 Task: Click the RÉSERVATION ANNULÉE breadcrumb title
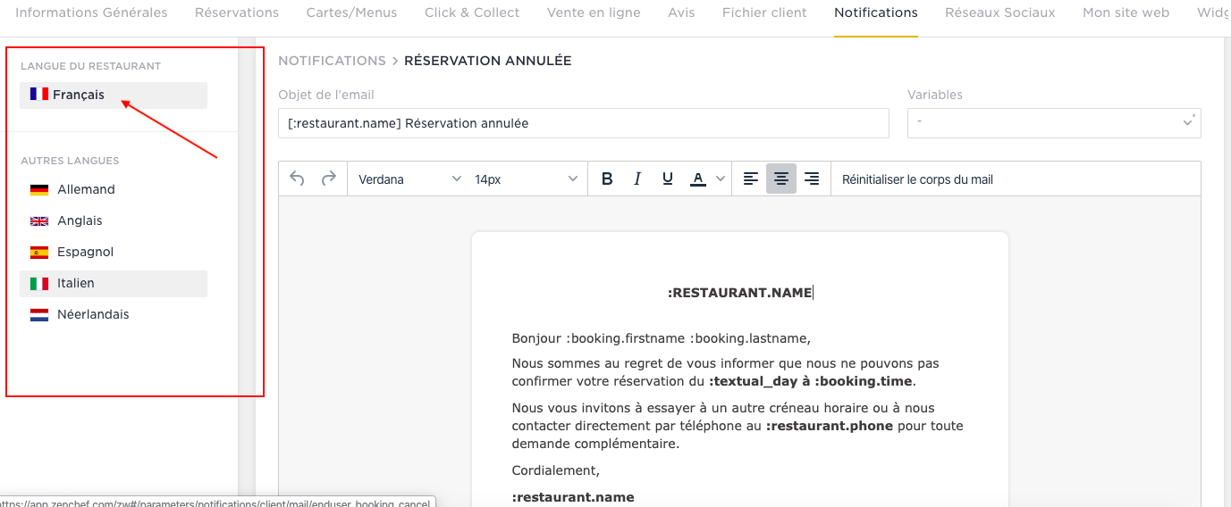point(488,61)
